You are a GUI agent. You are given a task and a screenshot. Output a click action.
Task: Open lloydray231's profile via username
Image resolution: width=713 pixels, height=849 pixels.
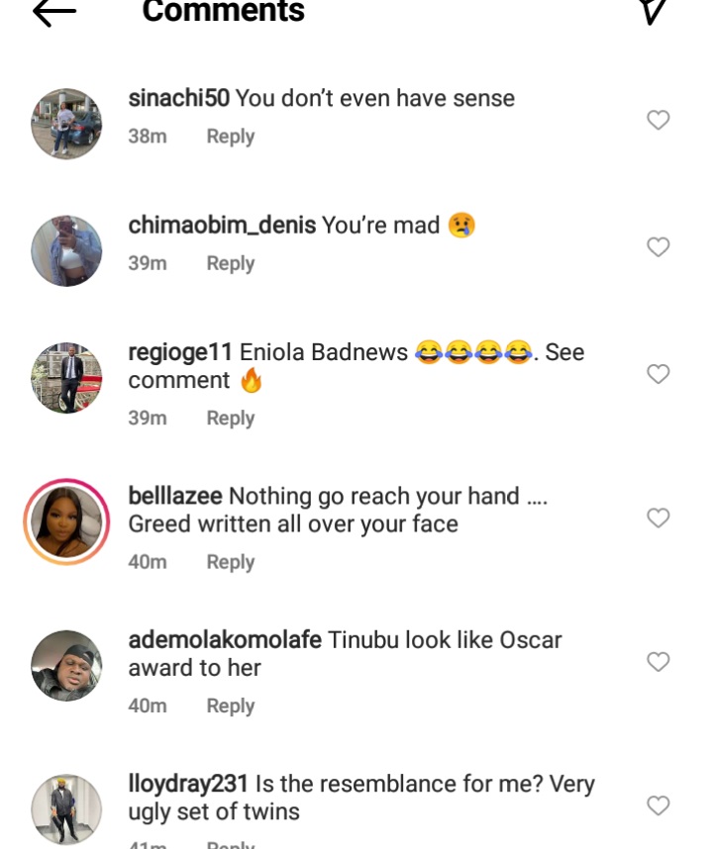[x=188, y=784]
